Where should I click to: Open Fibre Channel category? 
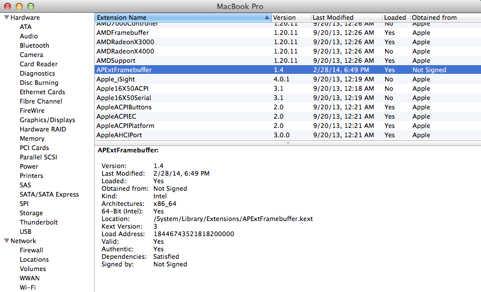click(x=41, y=101)
